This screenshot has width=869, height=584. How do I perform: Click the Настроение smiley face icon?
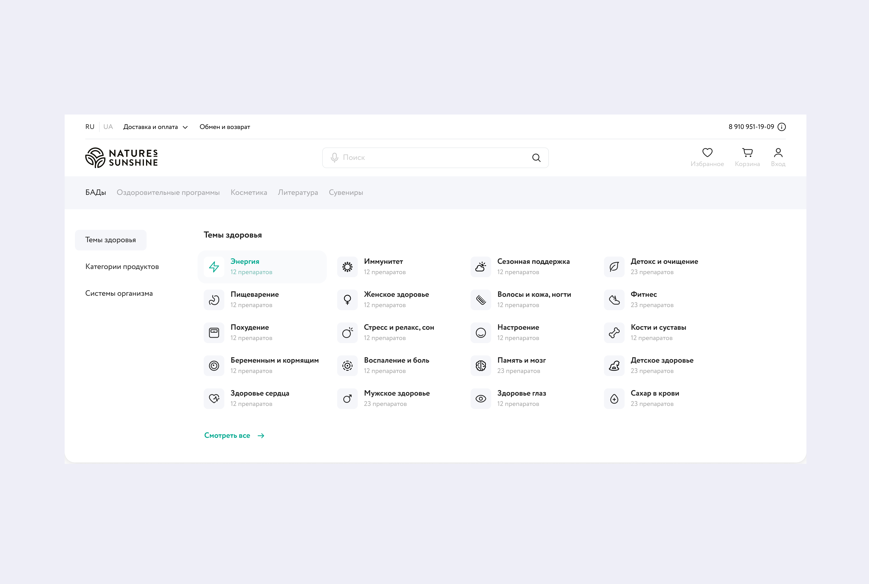(x=481, y=333)
